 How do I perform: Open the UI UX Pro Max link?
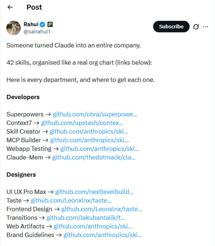click(x=94, y=192)
